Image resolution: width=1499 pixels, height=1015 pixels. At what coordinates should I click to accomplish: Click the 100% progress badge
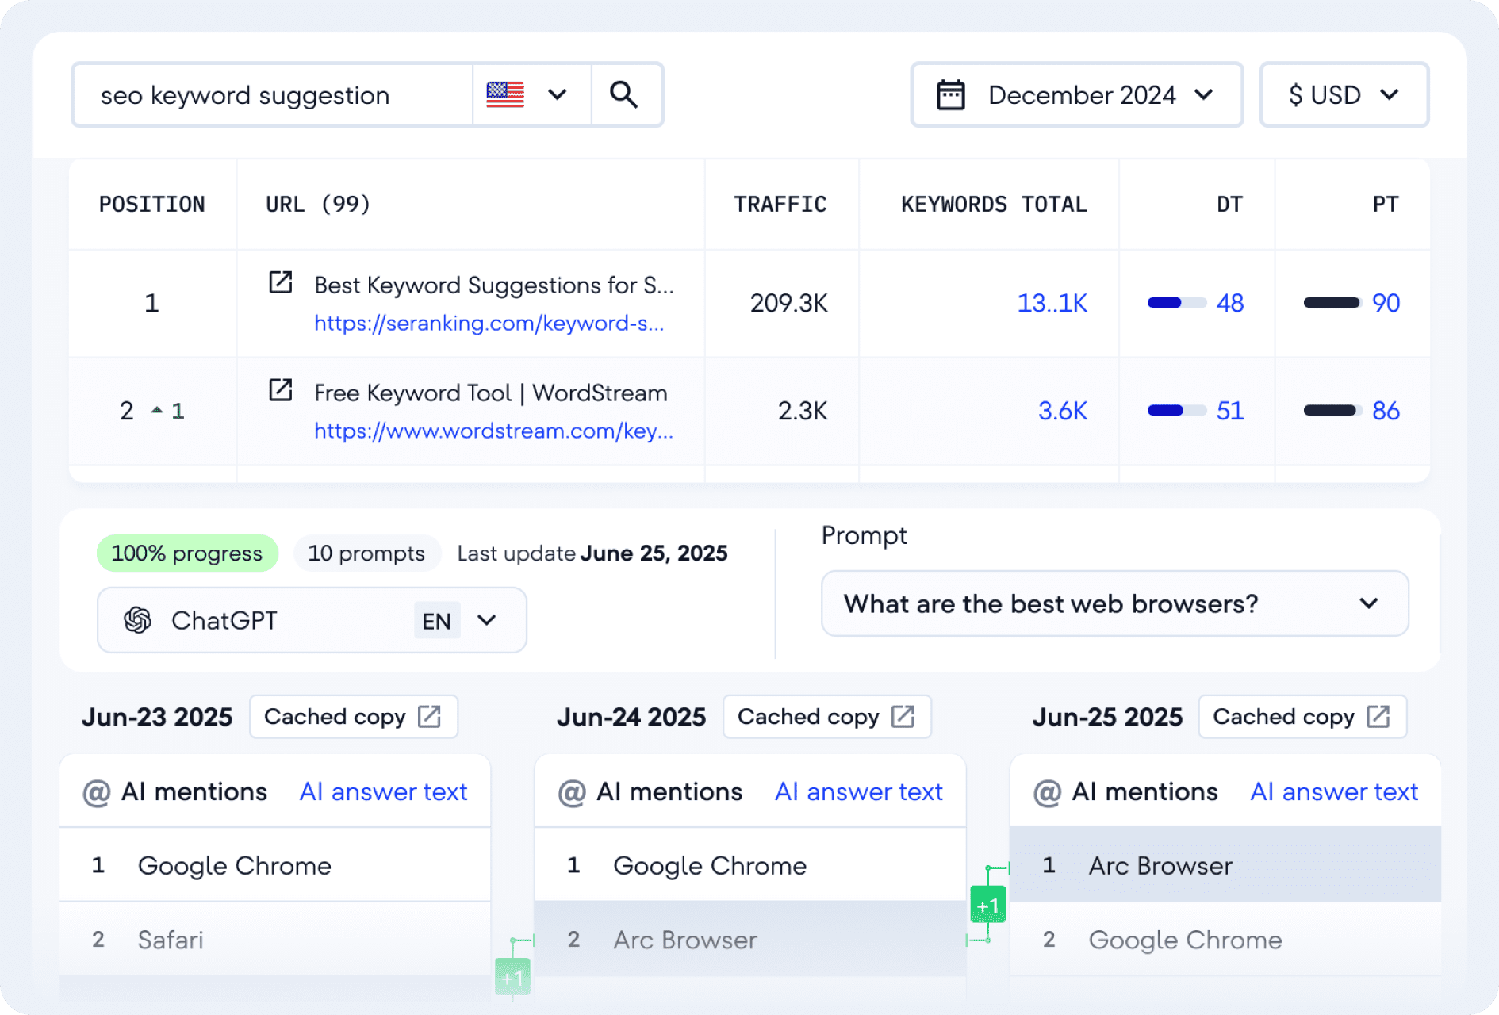pos(187,553)
